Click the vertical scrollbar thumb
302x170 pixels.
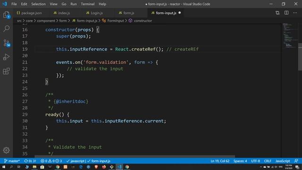[x=300, y=57]
